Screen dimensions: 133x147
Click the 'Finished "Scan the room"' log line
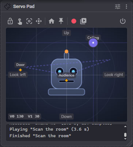tap(40, 136)
